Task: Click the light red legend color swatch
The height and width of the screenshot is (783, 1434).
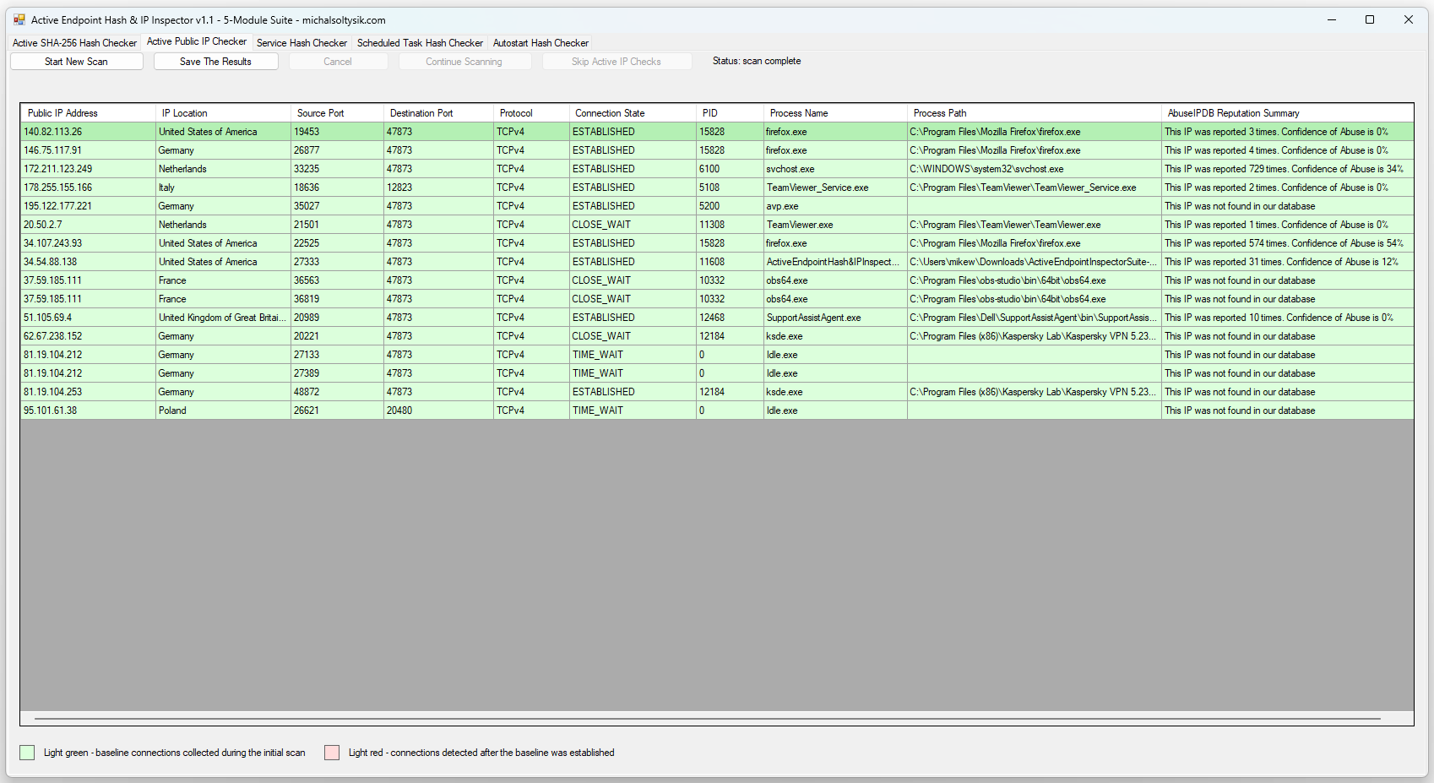Action: [x=332, y=753]
